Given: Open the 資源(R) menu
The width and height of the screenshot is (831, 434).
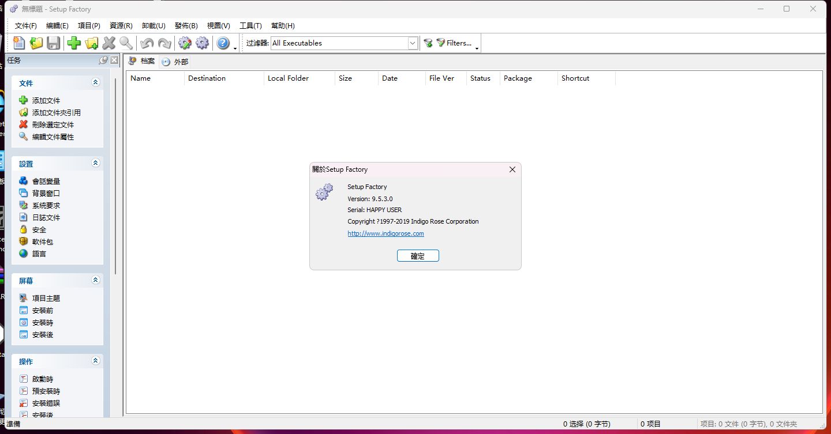Looking at the screenshot, I should pyautogui.click(x=121, y=26).
